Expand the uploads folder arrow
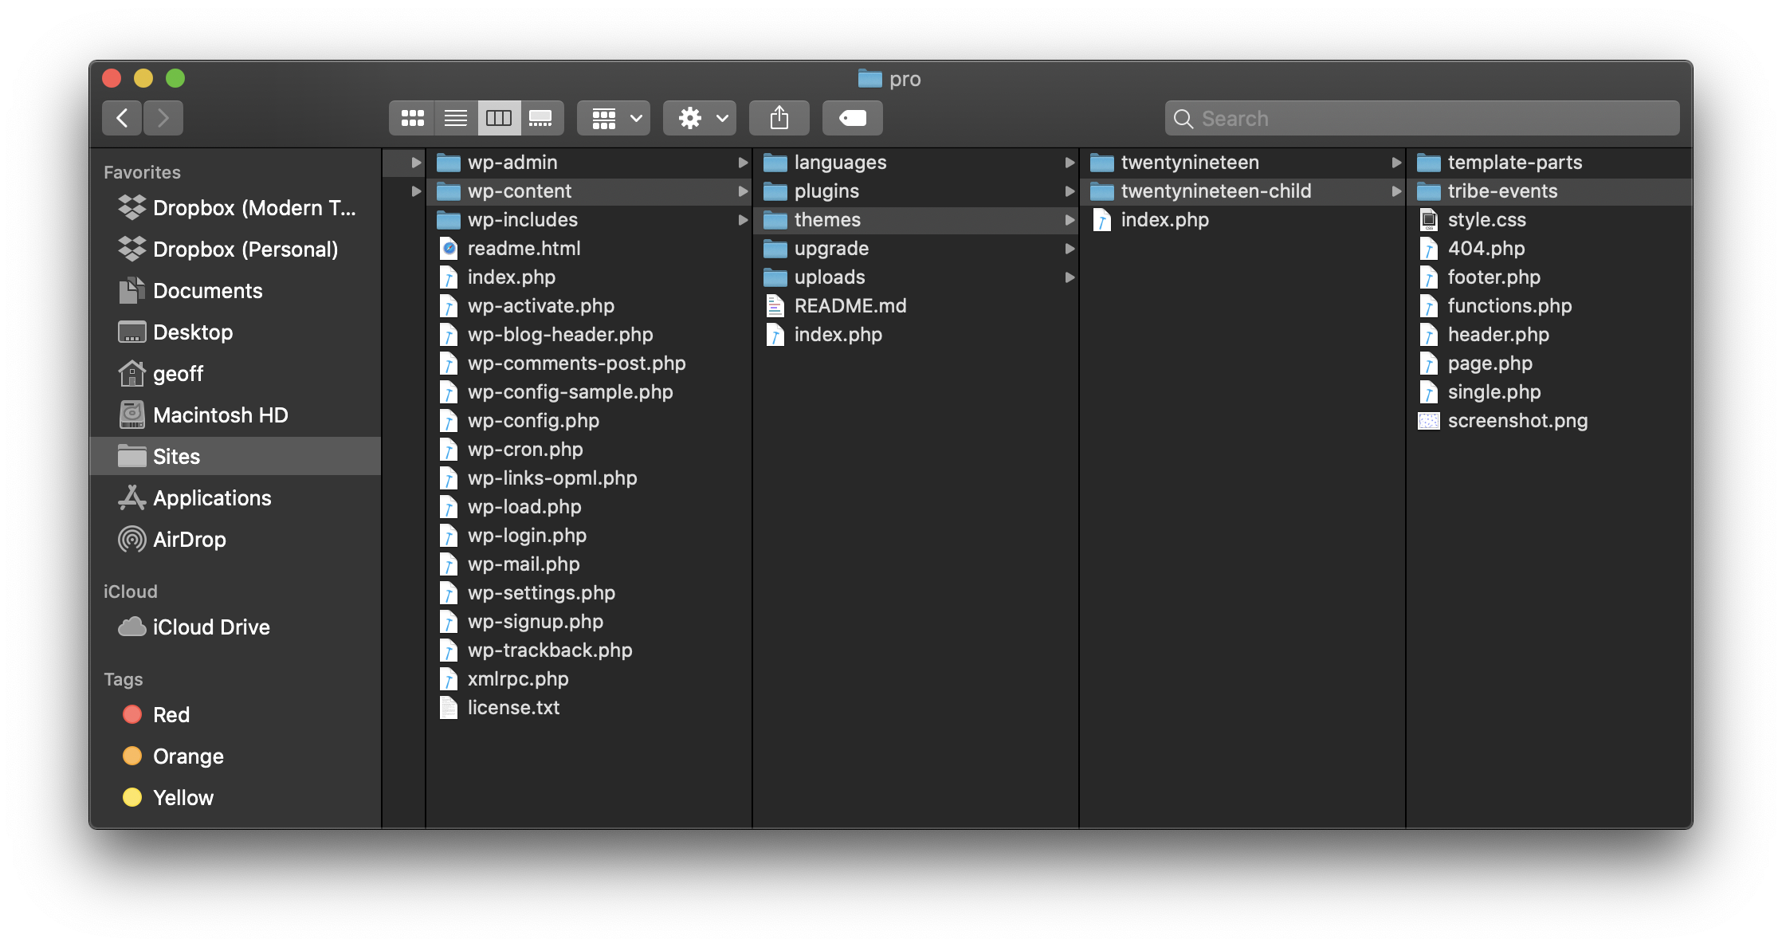This screenshot has height=947, width=1782. point(1070,277)
